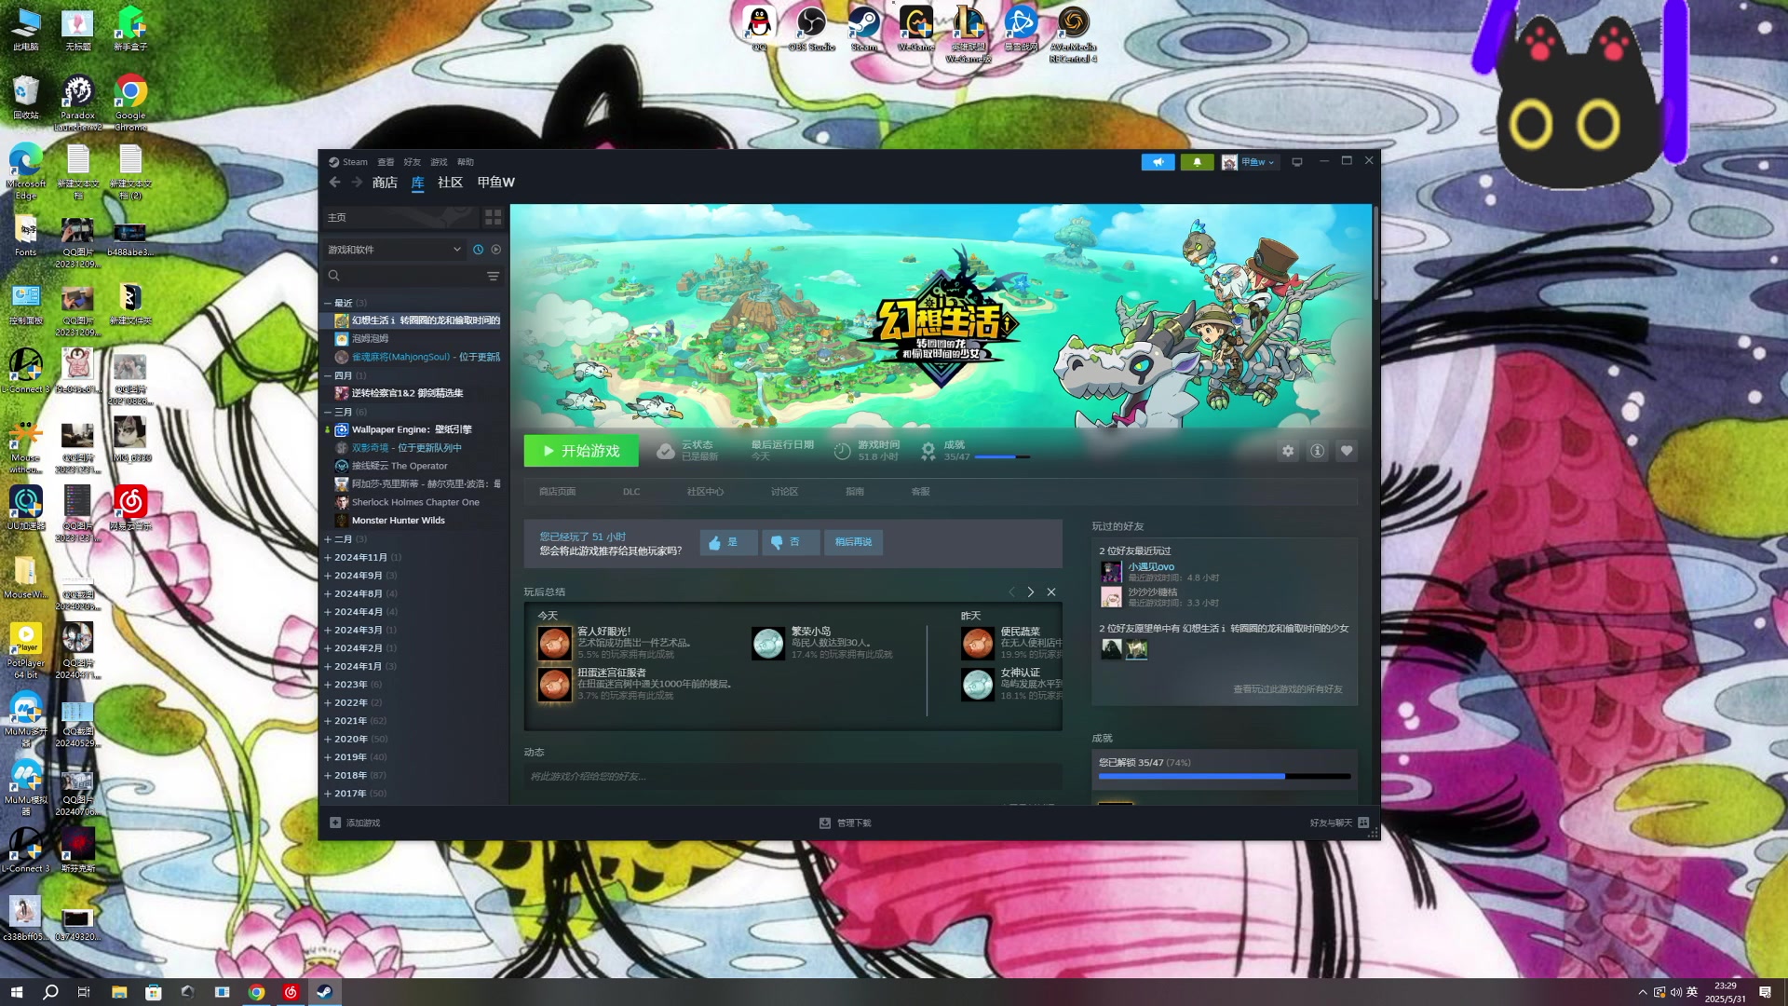Screen dimensions: 1788x1006
Task: Open 管理下载 downloads icon
Action: 824,822
